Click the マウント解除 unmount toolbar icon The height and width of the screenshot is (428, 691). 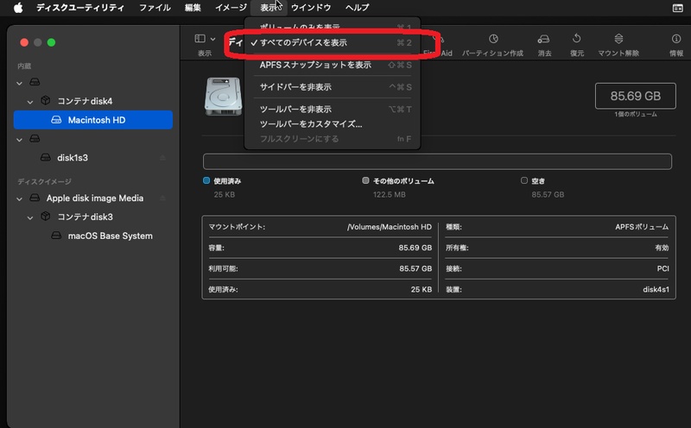click(x=618, y=39)
